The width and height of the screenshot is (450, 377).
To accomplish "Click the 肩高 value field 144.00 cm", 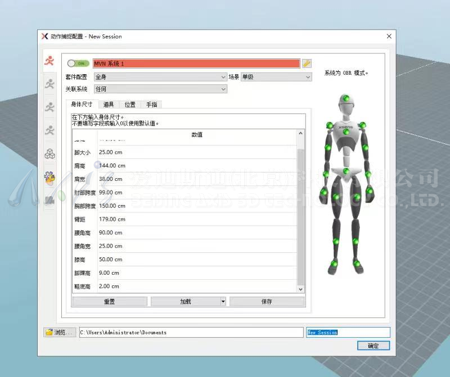I will (197, 166).
